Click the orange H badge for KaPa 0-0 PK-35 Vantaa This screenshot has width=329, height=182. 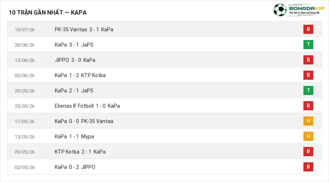308,121
